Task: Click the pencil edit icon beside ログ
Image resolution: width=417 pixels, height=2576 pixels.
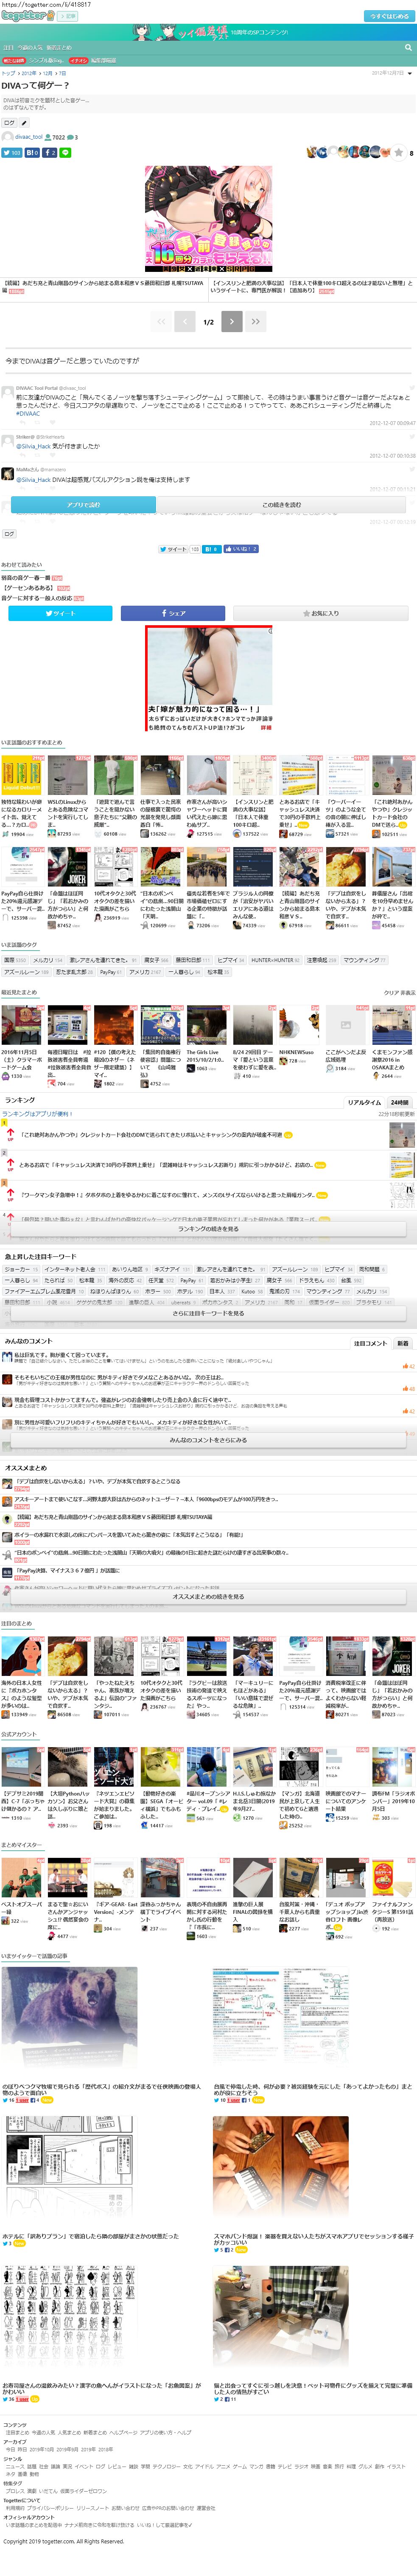Action: click(24, 123)
